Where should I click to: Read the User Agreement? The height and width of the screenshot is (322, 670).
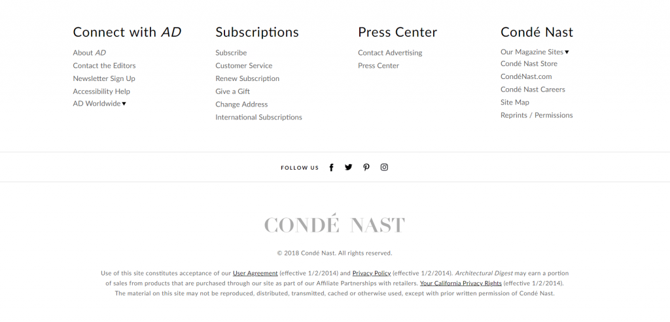[255, 273]
